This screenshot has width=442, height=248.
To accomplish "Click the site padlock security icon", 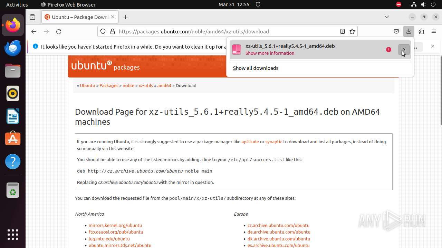I will [x=112, y=31].
